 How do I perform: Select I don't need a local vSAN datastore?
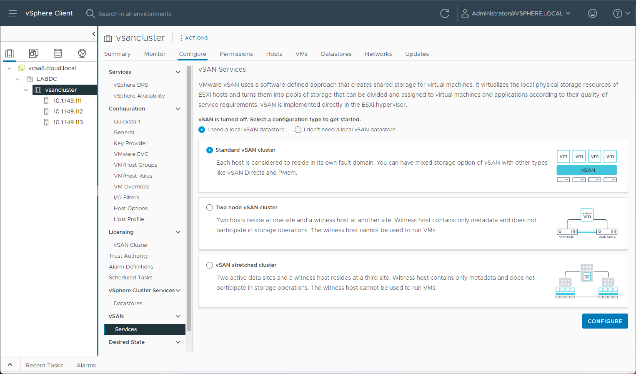click(298, 129)
